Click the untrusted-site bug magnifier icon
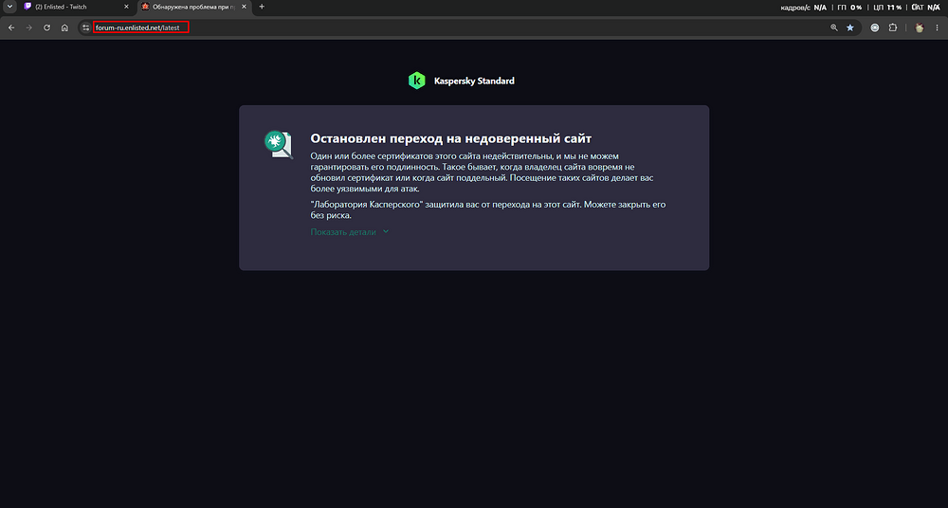This screenshot has width=948, height=508. coord(279,145)
